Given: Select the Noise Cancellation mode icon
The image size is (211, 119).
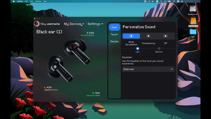Looking at the screenshot, I should (x=131, y=36).
